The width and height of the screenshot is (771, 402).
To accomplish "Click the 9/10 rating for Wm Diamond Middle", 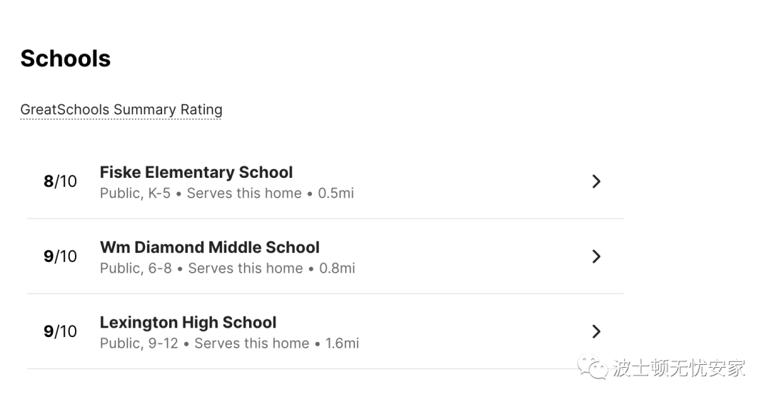I will (x=60, y=256).
